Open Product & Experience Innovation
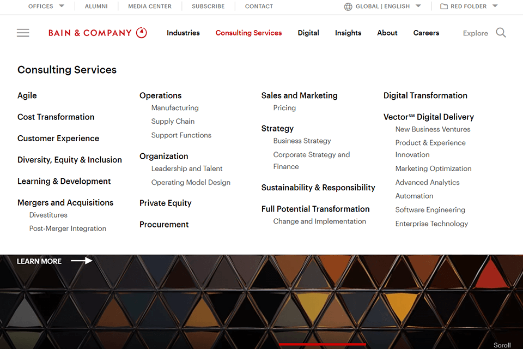 (430, 149)
